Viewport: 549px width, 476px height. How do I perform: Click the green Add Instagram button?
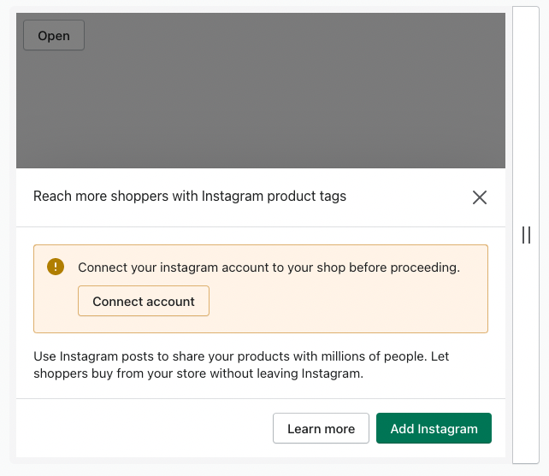tap(434, 428)
